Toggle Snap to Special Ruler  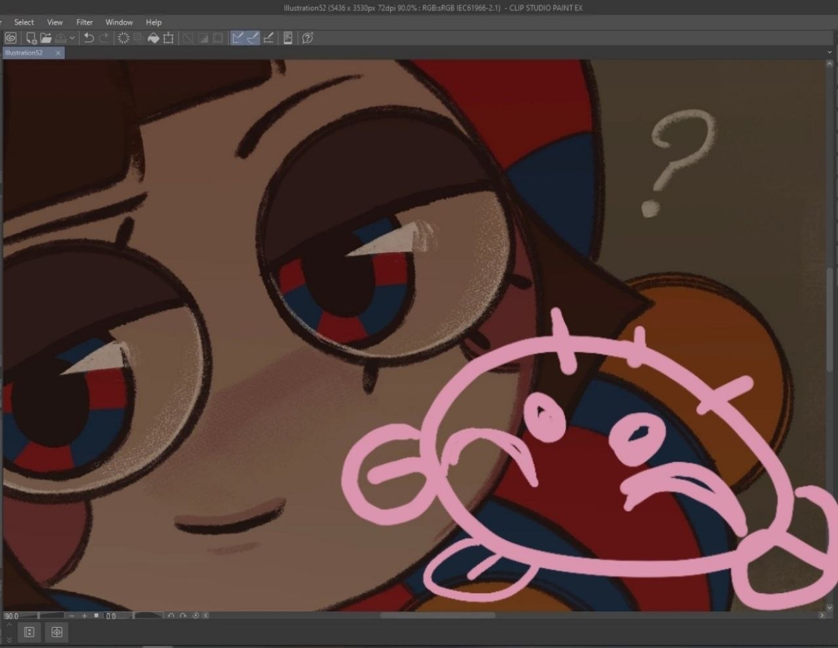point(253,38)
